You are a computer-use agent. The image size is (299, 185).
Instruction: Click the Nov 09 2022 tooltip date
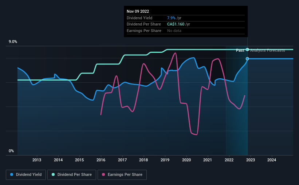coord(138,11)
